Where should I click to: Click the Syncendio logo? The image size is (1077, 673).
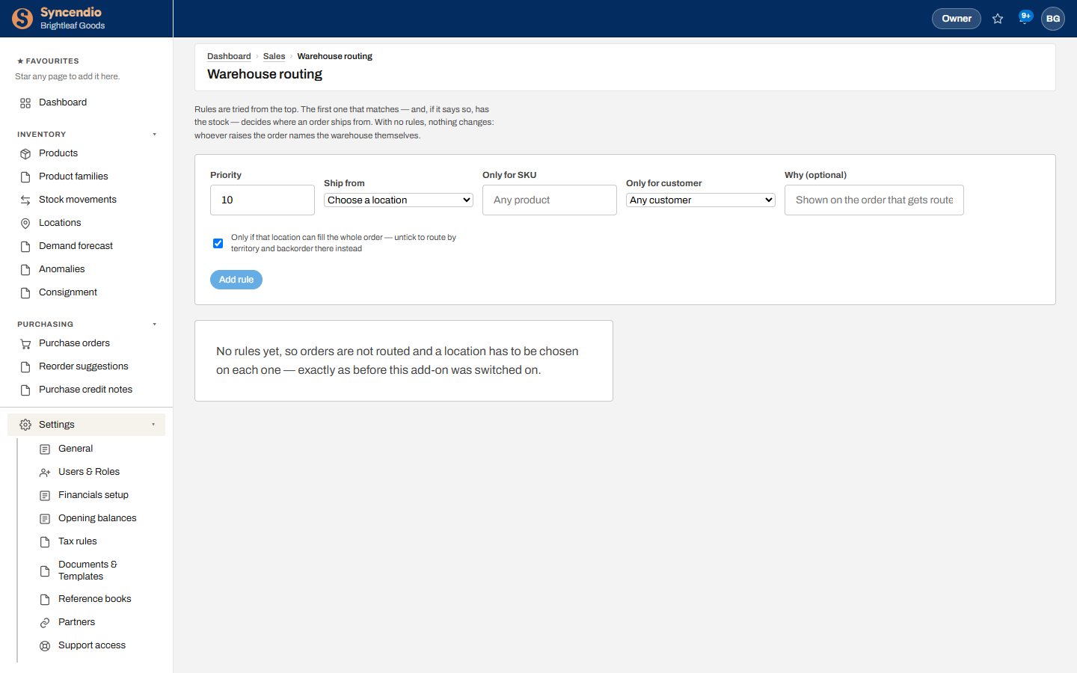click(x=22, y=19)
